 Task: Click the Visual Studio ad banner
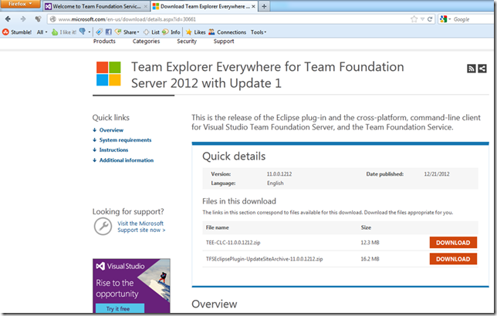click(x=131, y=286)
